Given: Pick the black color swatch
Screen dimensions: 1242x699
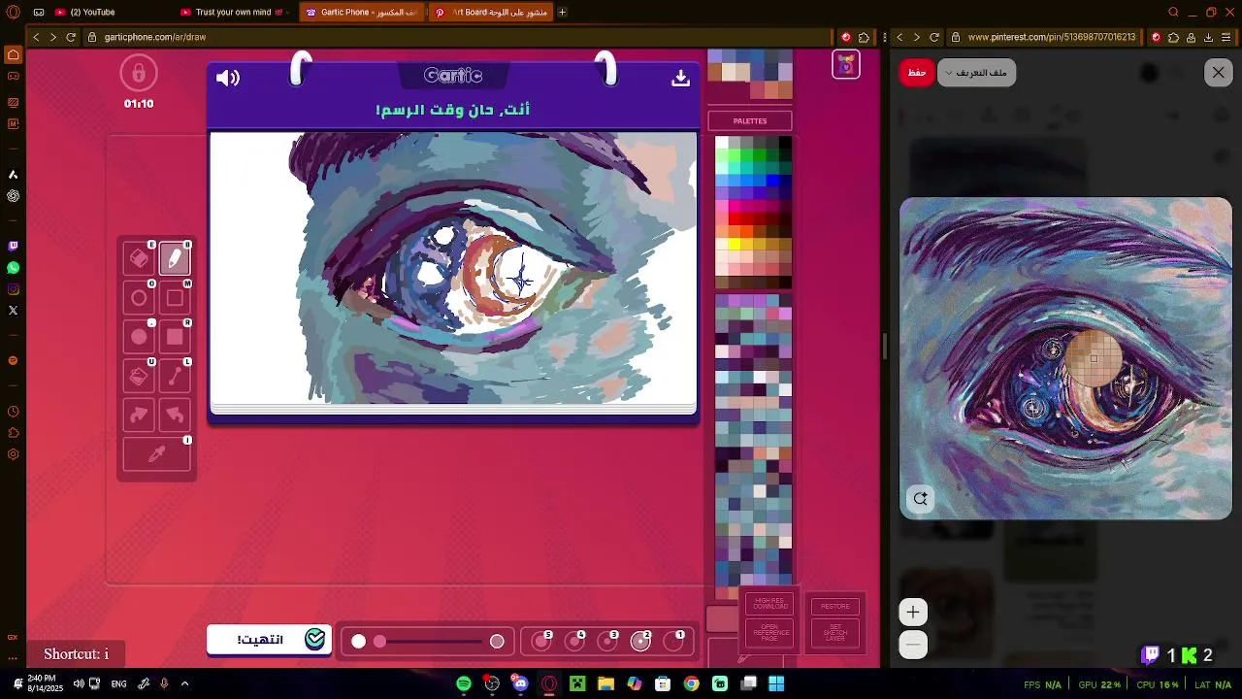Looking at the screenshot, I should tap(785, 143).
